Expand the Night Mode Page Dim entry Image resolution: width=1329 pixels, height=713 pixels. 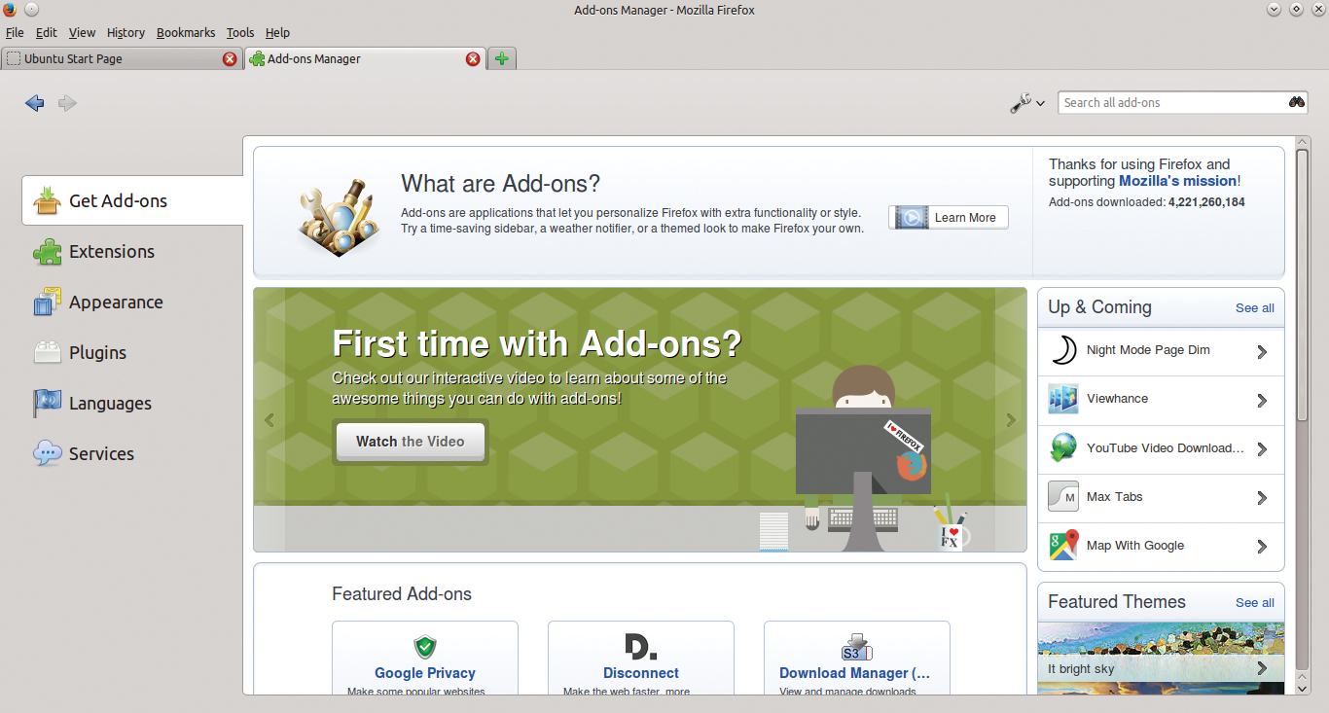pos(1262,352)
